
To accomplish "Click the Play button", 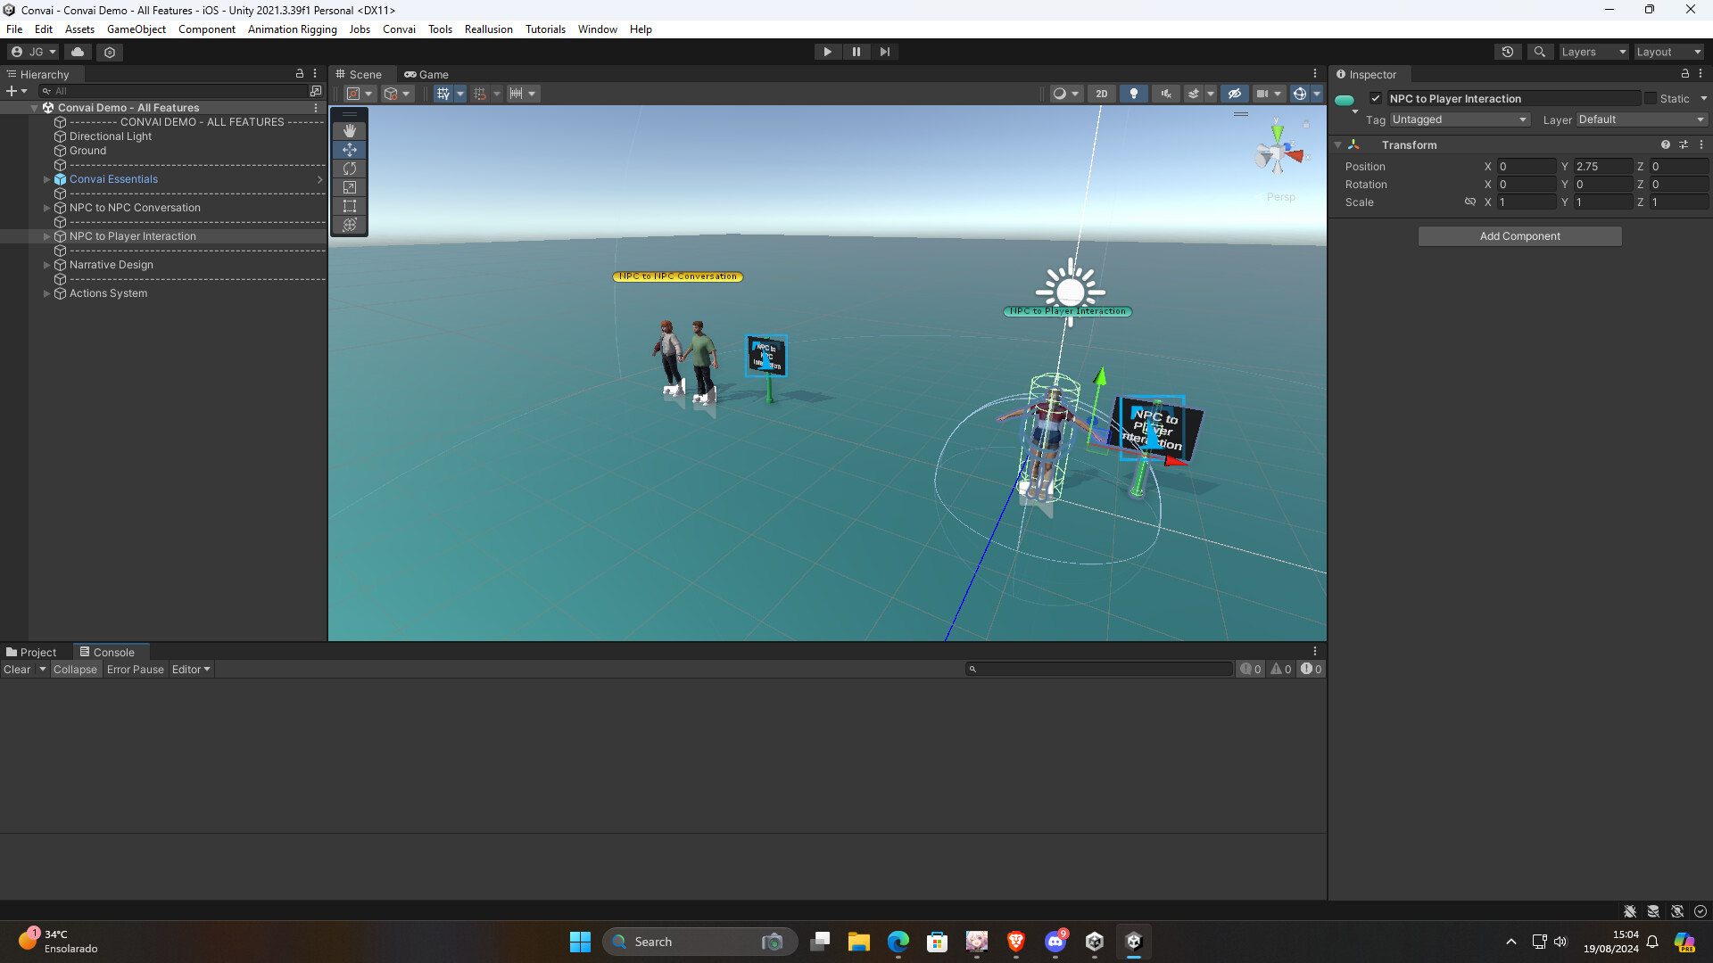I will click(x=827, y=52).
